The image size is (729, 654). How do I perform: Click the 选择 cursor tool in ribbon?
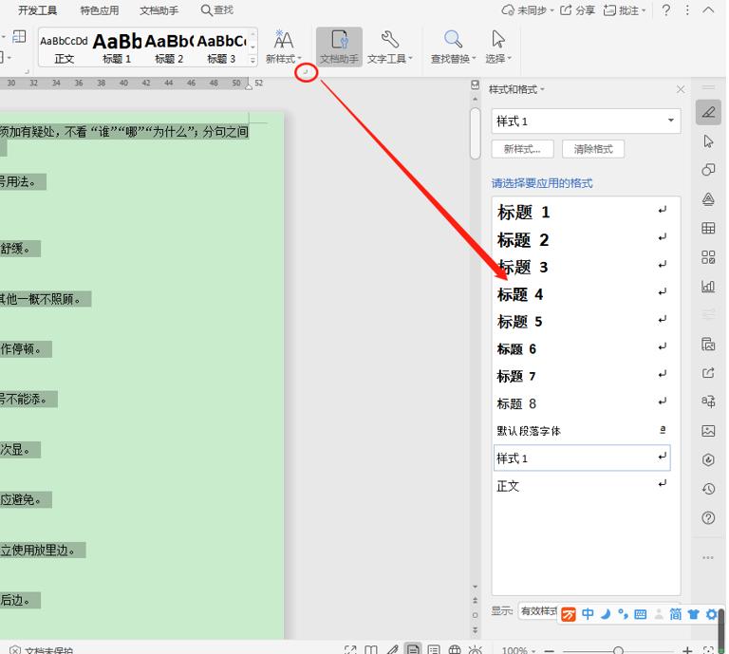[498, 47]
